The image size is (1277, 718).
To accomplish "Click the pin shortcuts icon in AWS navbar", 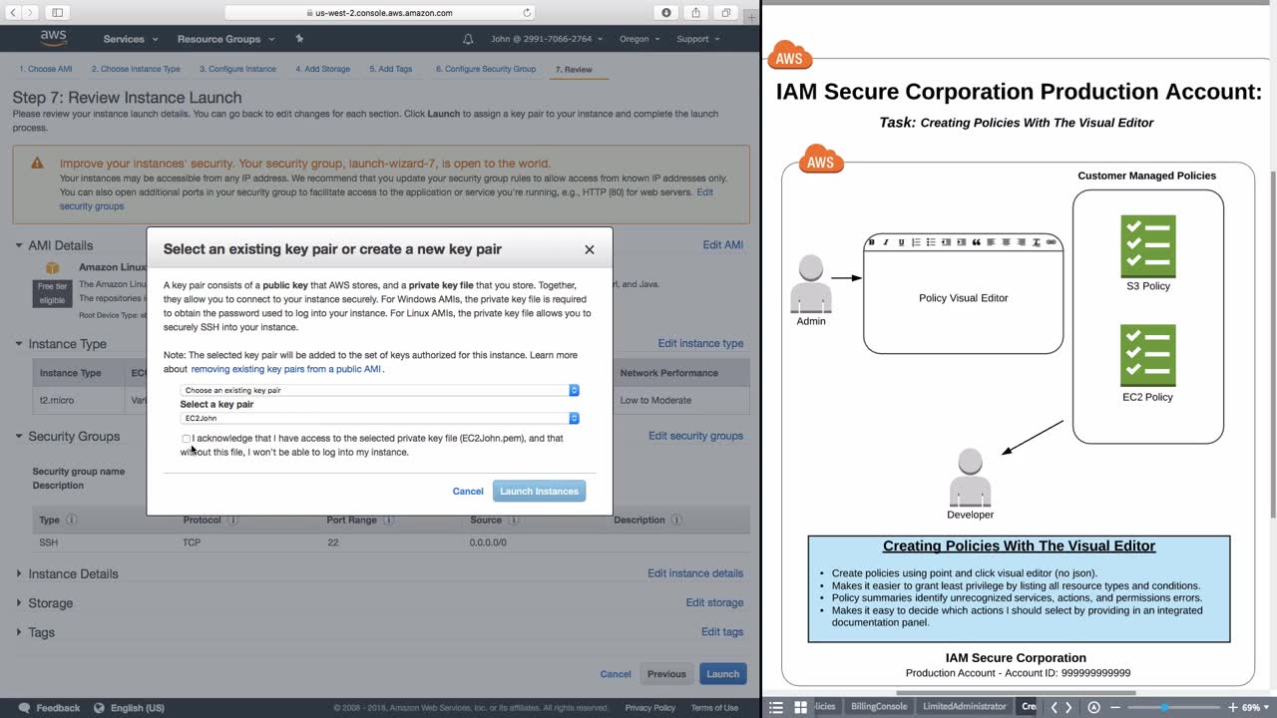I will point(299,39).
